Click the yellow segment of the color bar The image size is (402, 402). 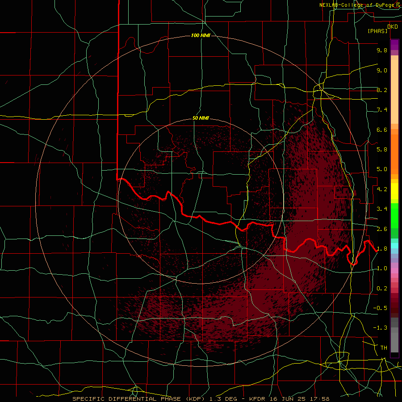pos(394,191)
